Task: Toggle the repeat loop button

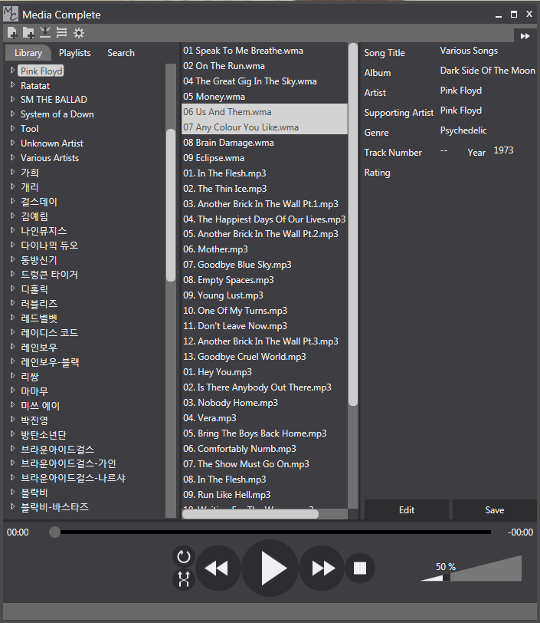Action: (x=183, y=557)
